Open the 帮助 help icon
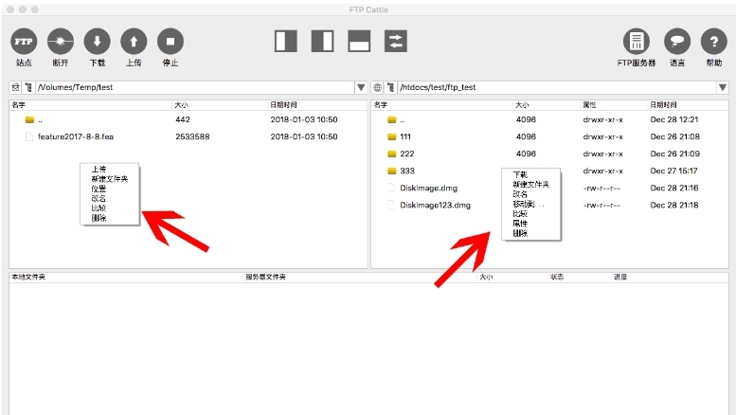 click(x=714, y=42)
